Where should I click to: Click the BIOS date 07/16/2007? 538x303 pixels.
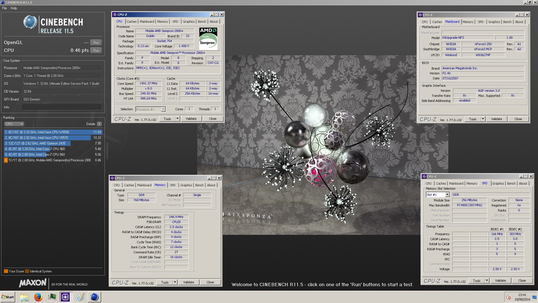click(x=483, y=79)
